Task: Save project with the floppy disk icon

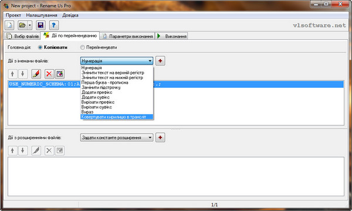Action: [x=40, y=25]
